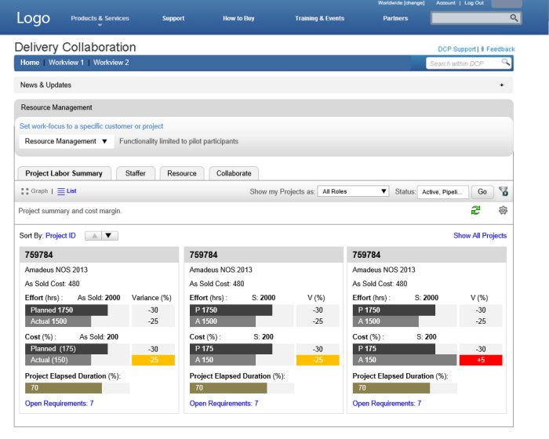
Task: Expand the News & Updates panel
Action: [501, 85]
